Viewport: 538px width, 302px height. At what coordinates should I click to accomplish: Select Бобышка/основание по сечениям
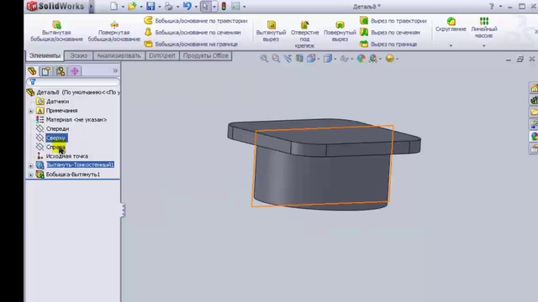point(193,33)
